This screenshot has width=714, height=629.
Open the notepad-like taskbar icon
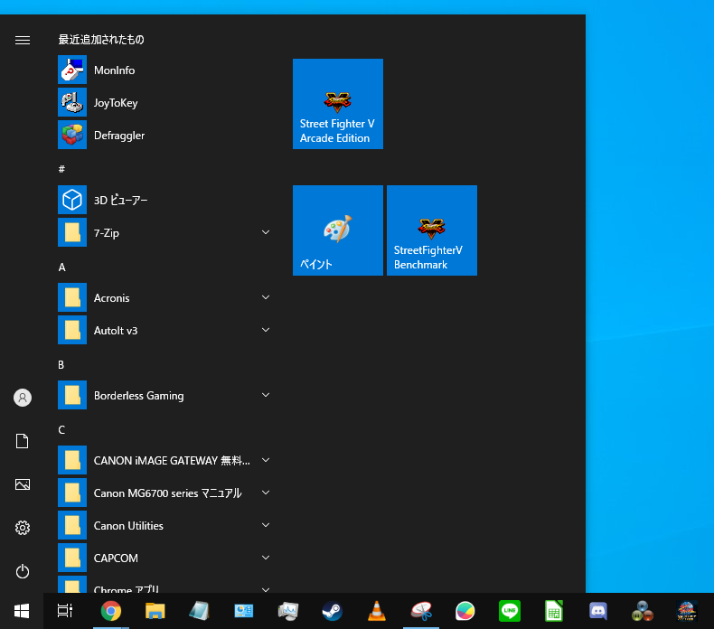199,611
